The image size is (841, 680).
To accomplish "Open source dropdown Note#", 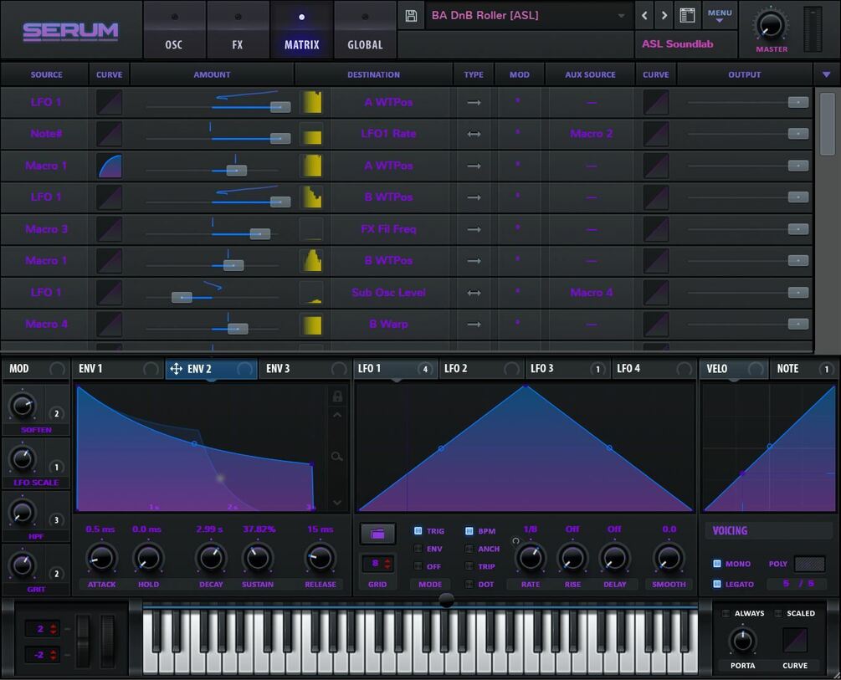I will coord(46,134).
